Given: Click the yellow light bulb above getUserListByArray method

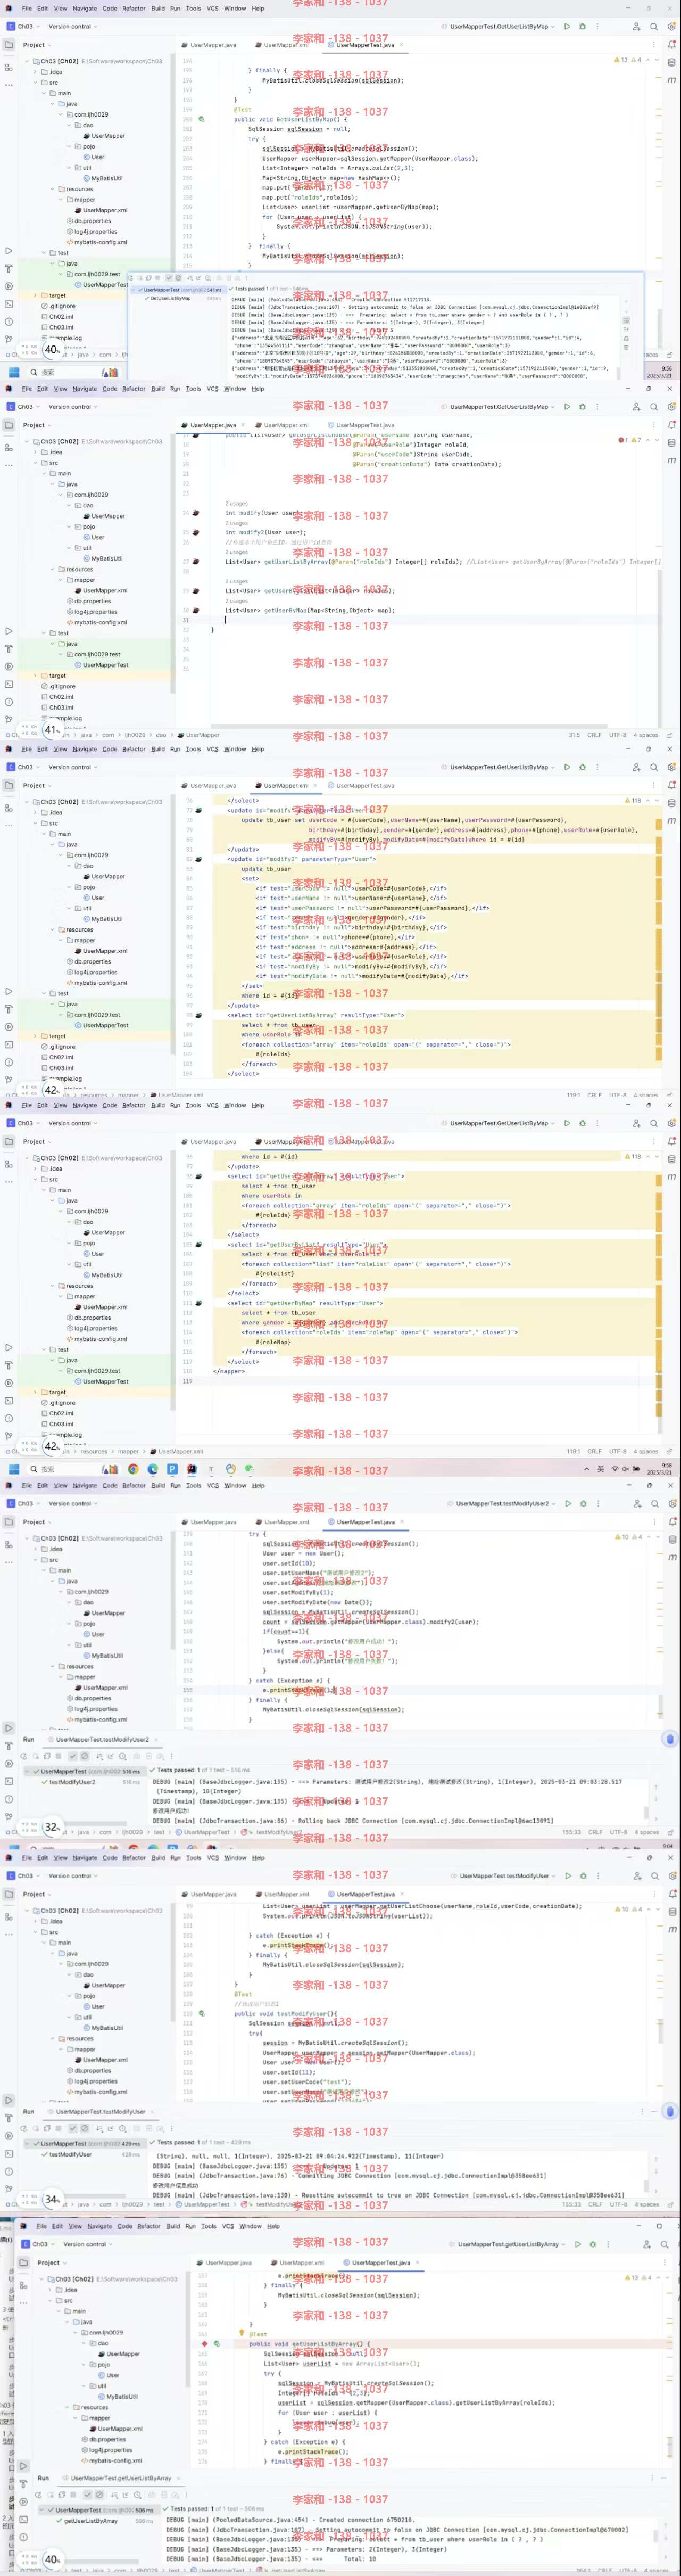Looking at the screenshot, I should (x=242, y=2333).
